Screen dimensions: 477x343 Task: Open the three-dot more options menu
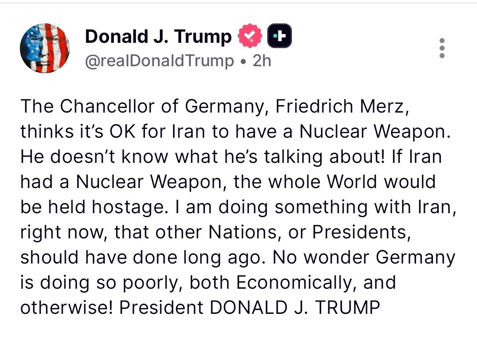tap(442, 48)
